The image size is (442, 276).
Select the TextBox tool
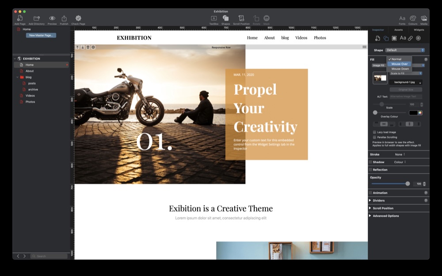click(x=213, y=18)
